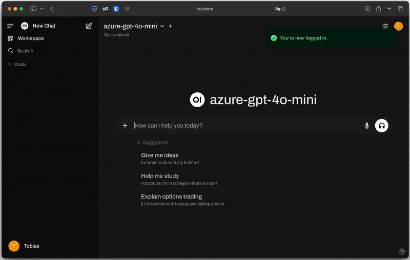
Task: Add another model with the plus icon
Action: tap(171, 26)
